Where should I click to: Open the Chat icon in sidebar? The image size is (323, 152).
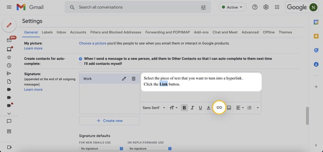pyautogui.click(x=9, y=121)
